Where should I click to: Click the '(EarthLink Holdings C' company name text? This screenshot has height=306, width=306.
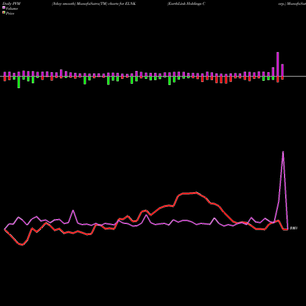pyautogui.click(x=186, y=4)
